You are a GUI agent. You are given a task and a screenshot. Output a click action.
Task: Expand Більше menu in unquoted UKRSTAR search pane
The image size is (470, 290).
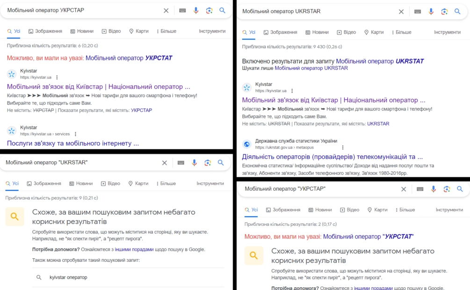(x=401, y=32)
